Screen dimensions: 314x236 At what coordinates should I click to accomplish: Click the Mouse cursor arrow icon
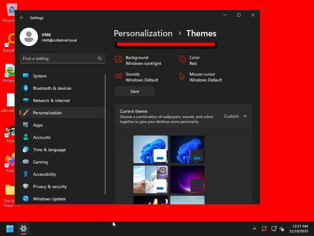tap(182, 76)
